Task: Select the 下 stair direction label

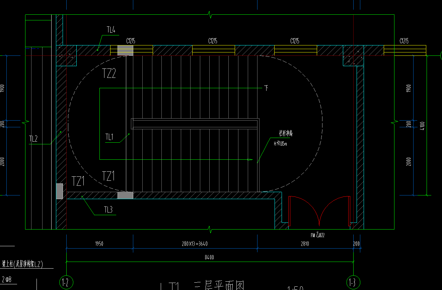Action: pyautogui.click(x=266, y=88)
